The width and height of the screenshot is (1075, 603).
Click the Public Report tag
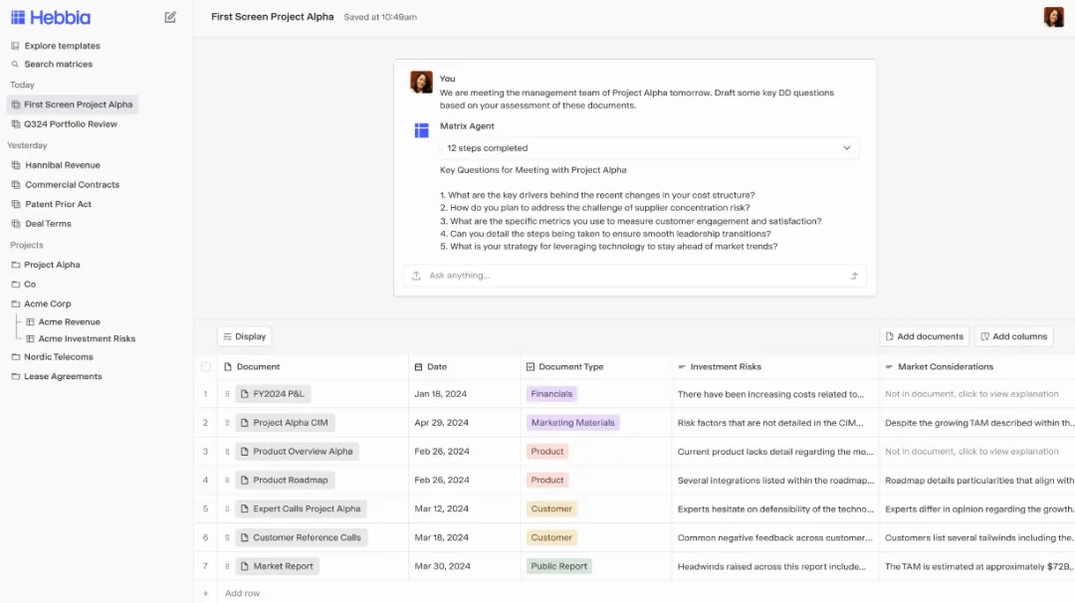coord(558,567)
